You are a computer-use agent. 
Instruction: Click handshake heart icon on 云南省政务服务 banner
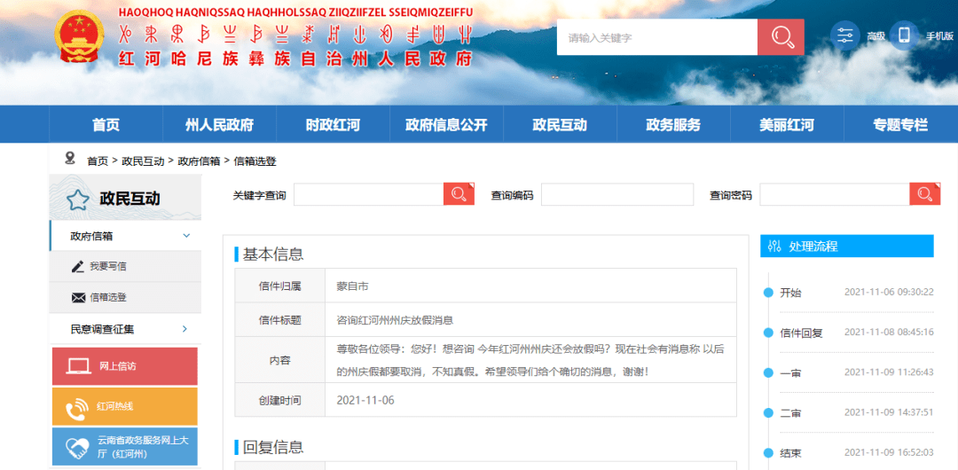[x=77, y=448]
